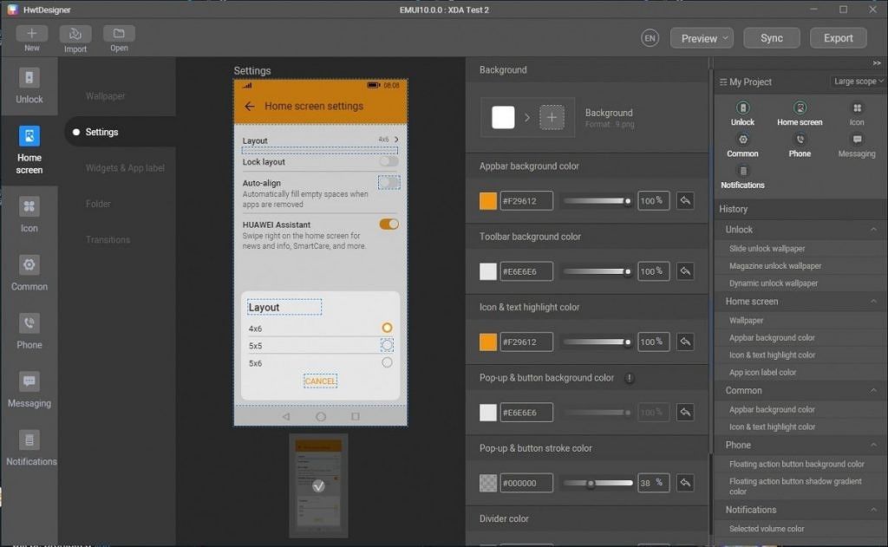This screenshot has width=888, height=547.
Task: Click the Appbar background color swatch
Action: [486, 200]
